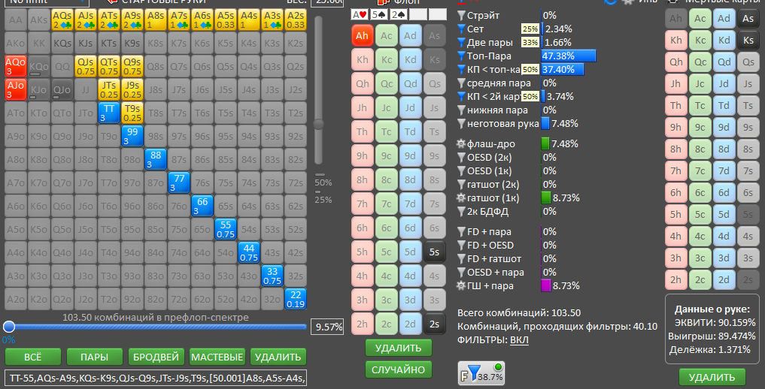Toggle the TT cell in the hand matrix
Viewport: 765px width, 389px height.
109,113
